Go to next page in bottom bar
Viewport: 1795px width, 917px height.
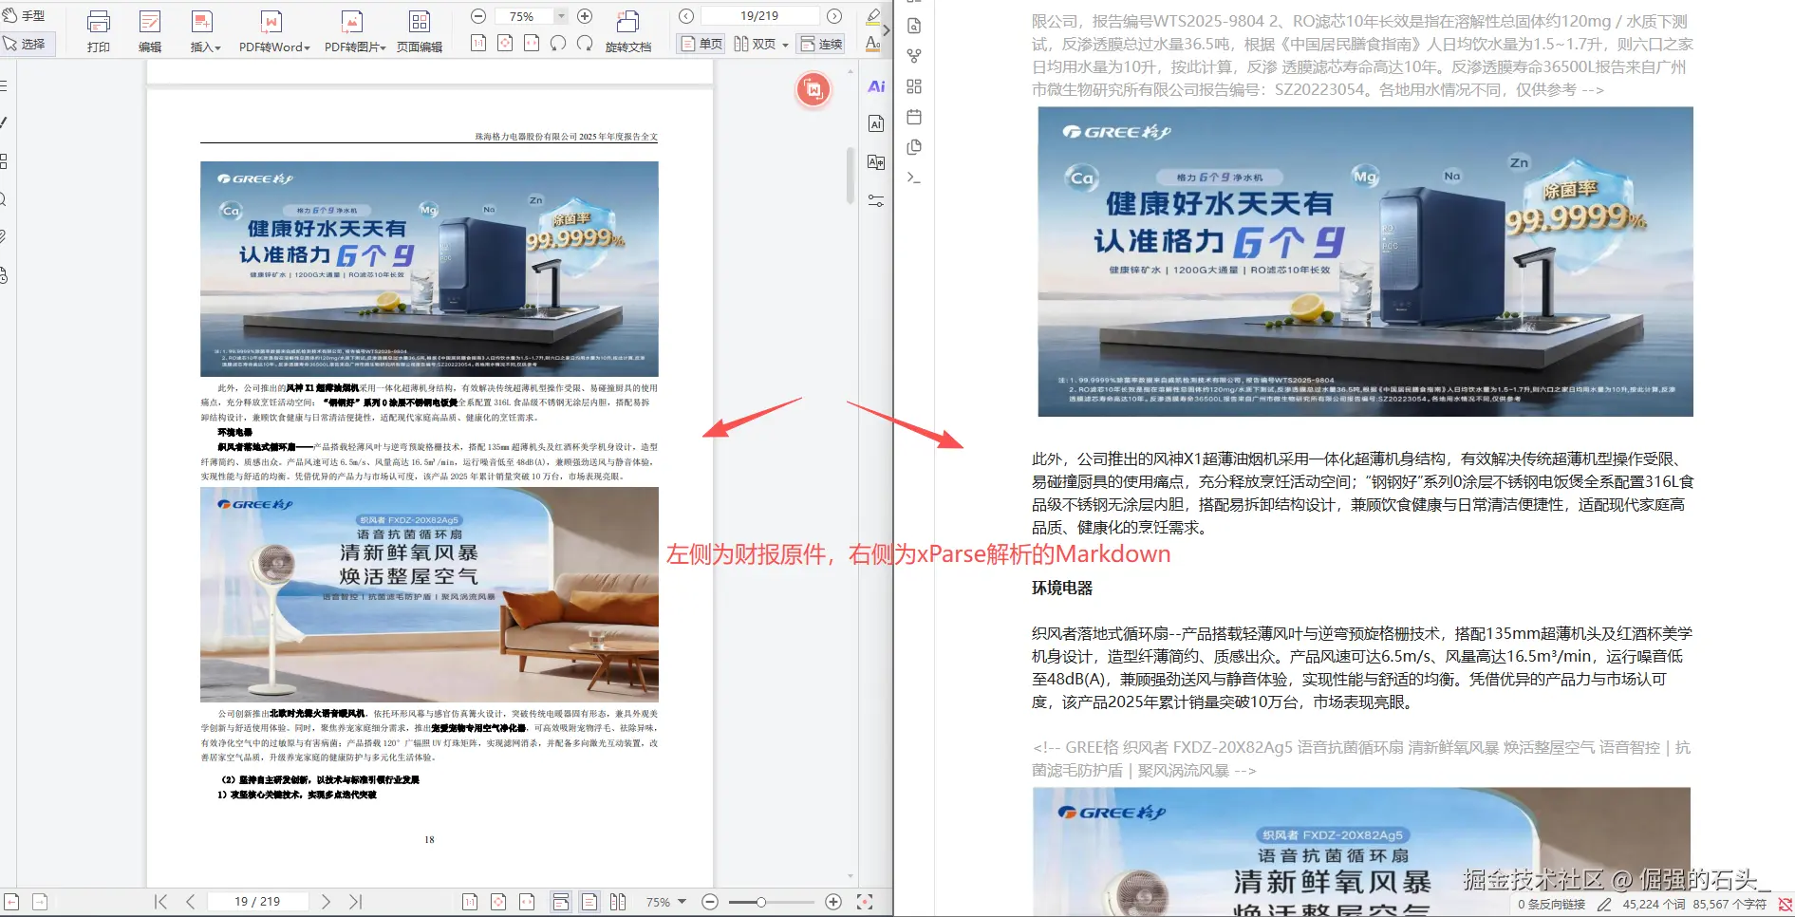click(x=326, y=902)
